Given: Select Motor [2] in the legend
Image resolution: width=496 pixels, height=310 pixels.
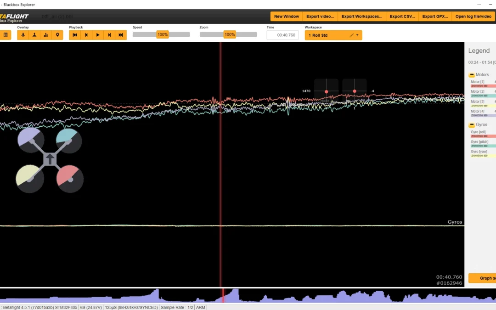Looking at the screenshot, I should point(477,92).
